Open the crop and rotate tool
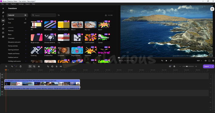Image resolution: width=215 pixels, height=113 pixels. pyautogui.click(x=48, y=66)
